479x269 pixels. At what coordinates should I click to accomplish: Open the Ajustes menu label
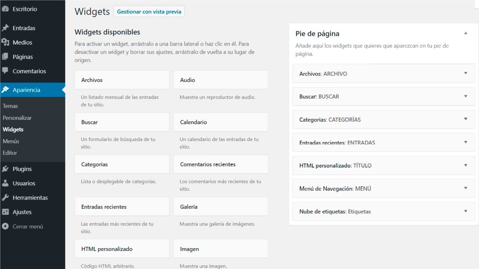coord(22,212)
